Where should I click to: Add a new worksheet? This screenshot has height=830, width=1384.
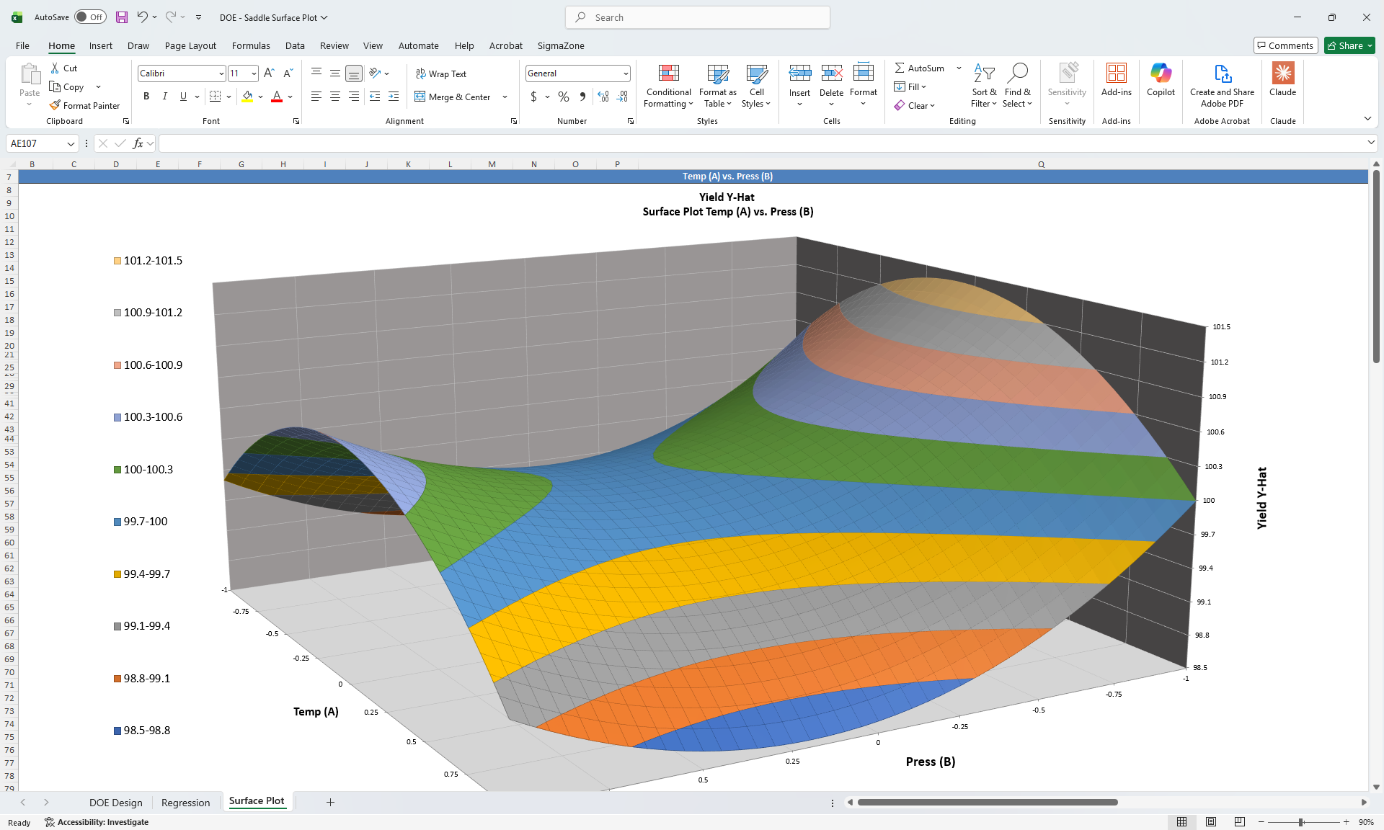tap(330, 802)
